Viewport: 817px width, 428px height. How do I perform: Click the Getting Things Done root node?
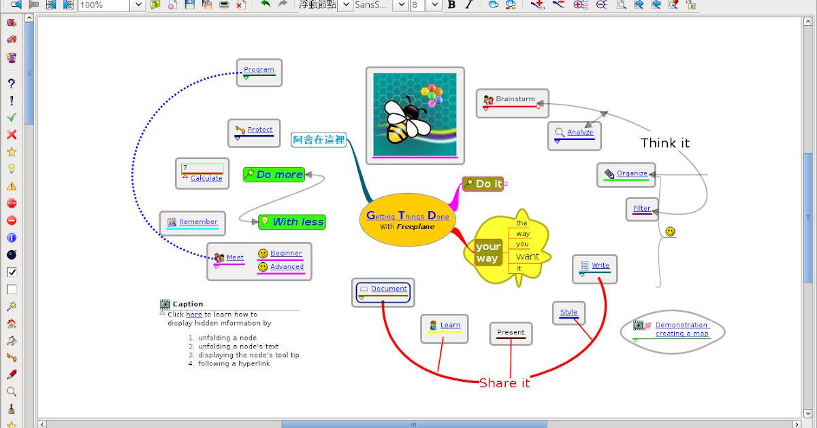(407, 219)
